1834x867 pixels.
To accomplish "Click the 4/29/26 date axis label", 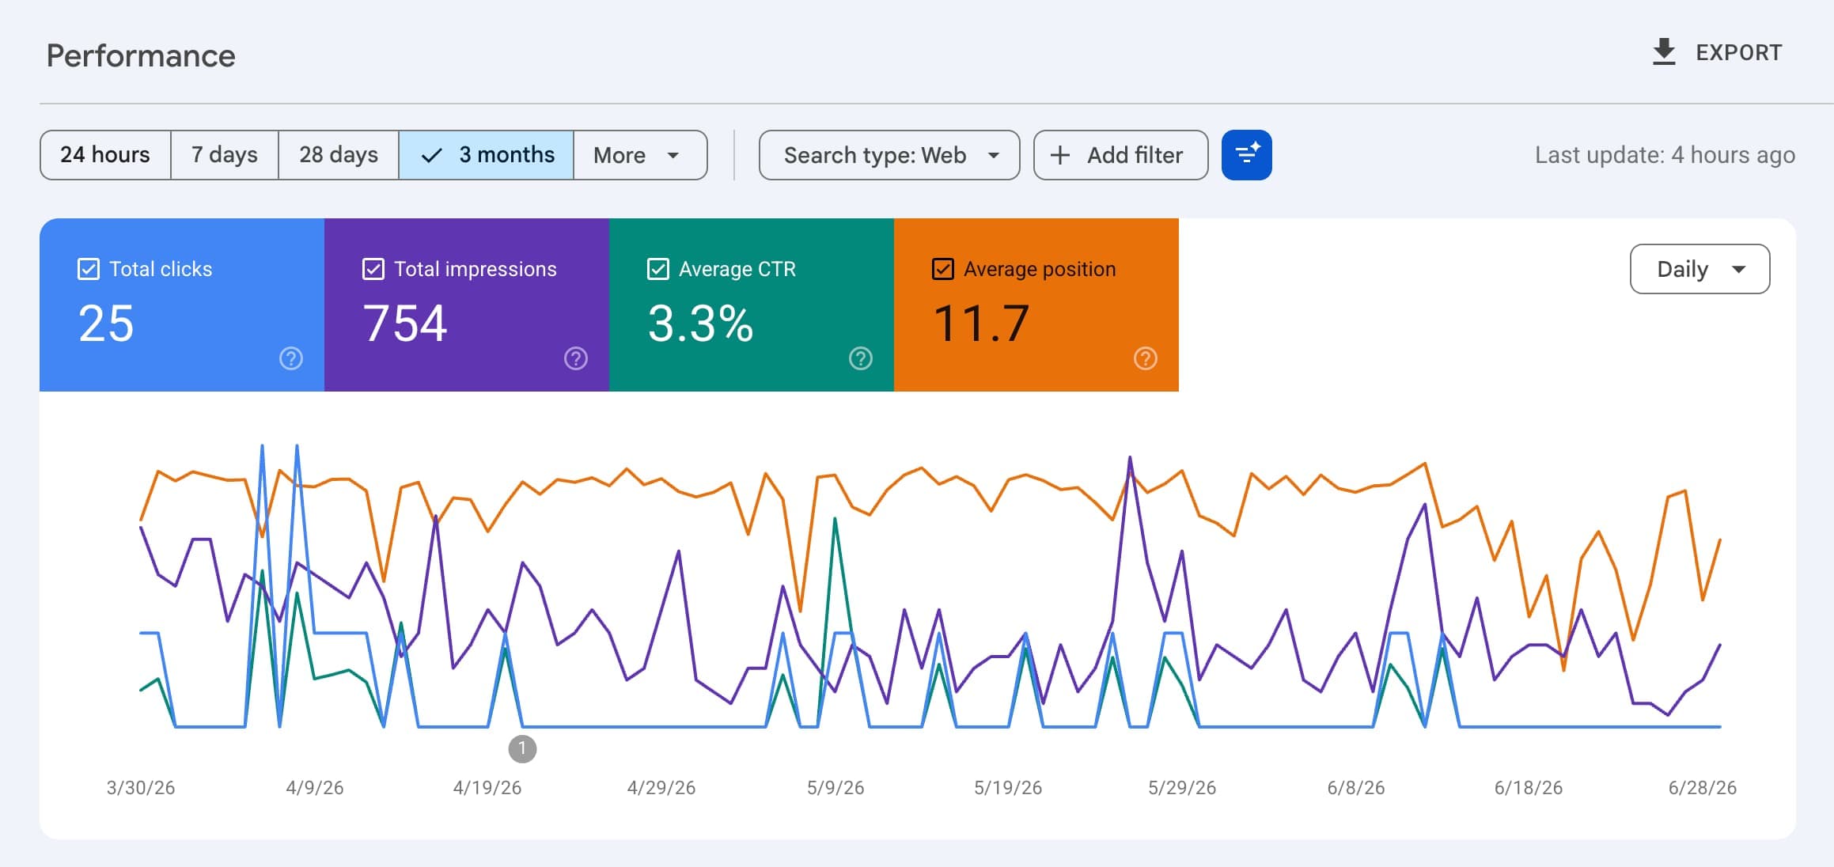I will pos(661,788).
